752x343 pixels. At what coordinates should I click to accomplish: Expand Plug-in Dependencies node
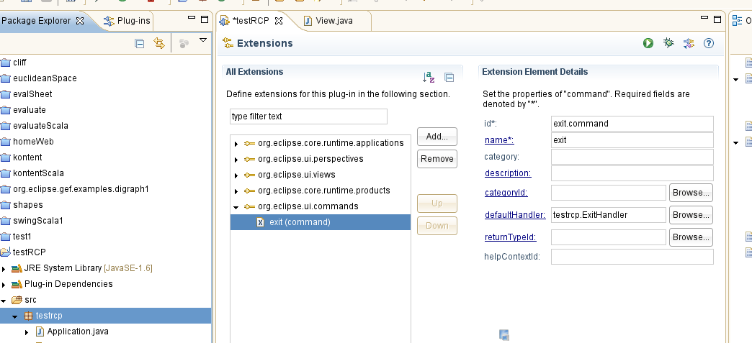pos(4,285)
